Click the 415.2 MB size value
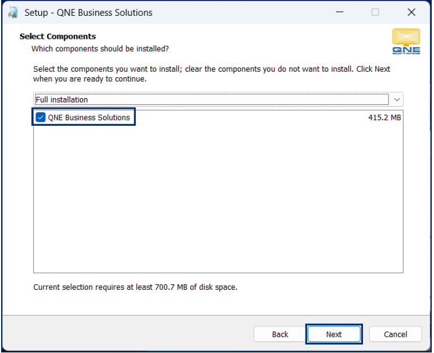This screenshot has height=353, width=434. 384,118
